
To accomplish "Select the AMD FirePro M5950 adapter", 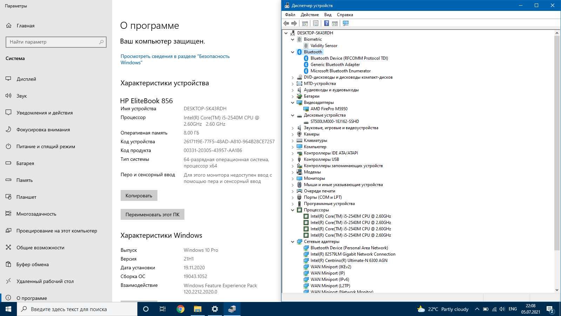I will pyautogui.click(x=329, y=109).
